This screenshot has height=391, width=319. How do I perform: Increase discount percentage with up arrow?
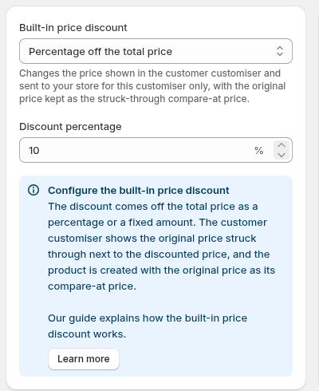tap(282, 145)
